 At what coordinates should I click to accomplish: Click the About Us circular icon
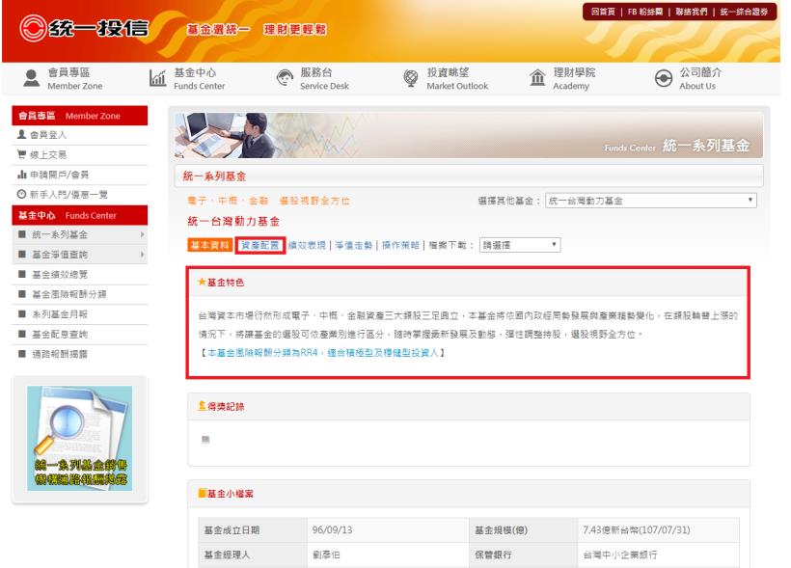pyautogui.click(x=664, y=79)
